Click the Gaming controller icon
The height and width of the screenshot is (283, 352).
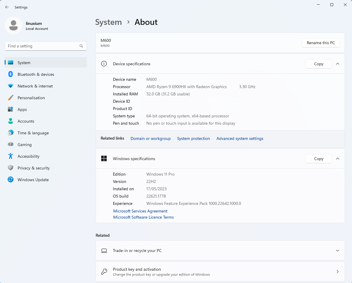click(11, 145)
